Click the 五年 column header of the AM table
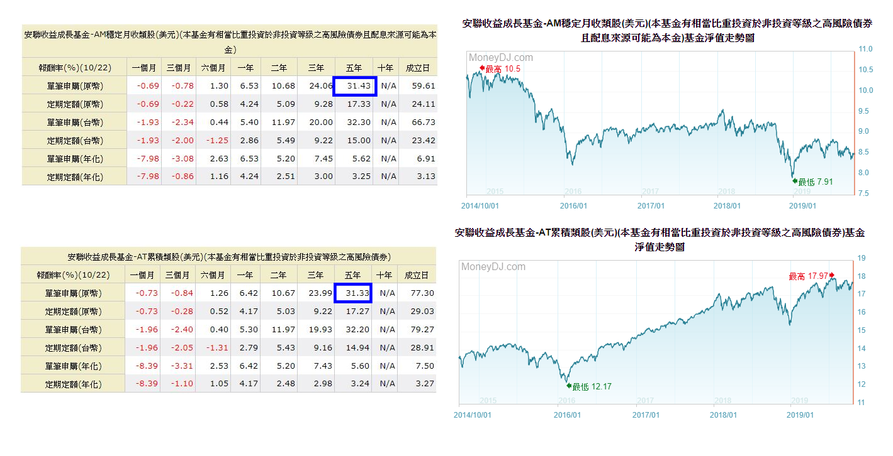 point(354,67)
